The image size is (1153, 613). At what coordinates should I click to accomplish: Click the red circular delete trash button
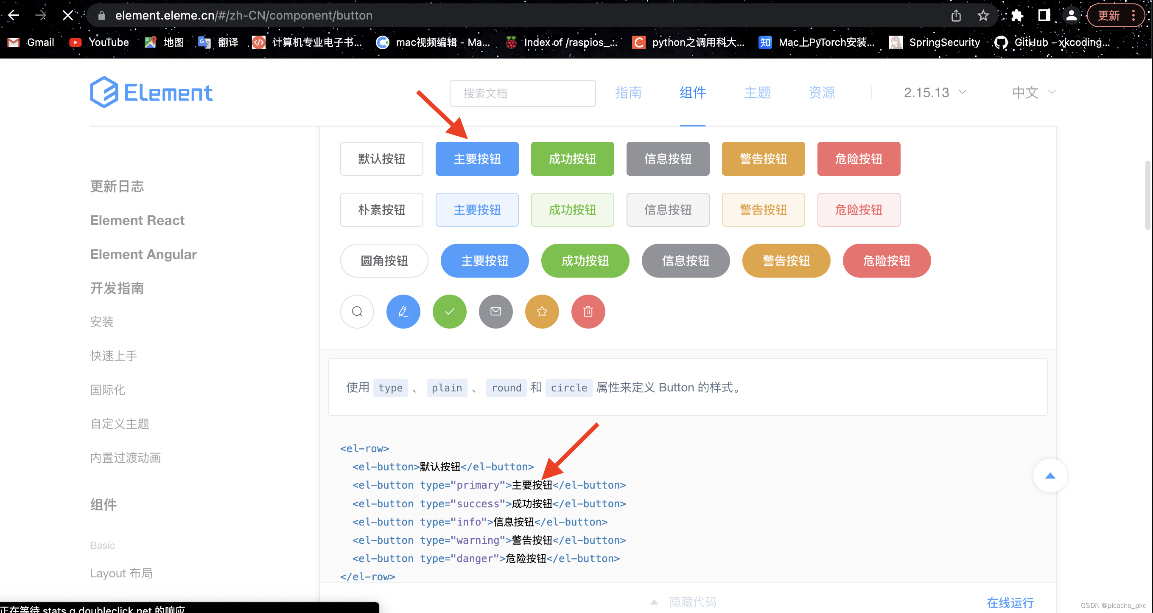pos(588,311)
